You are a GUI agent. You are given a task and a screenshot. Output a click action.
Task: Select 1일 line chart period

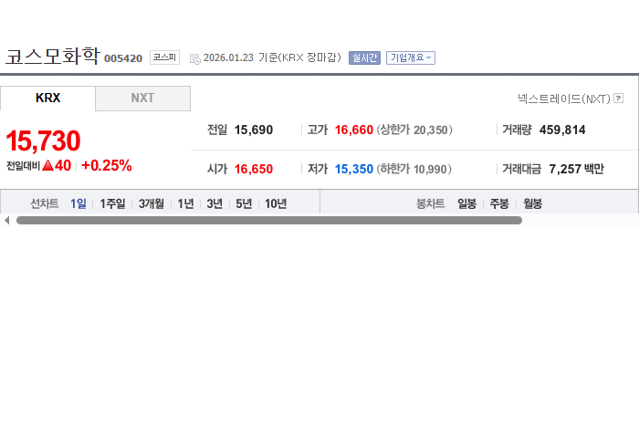coord(79,203)
